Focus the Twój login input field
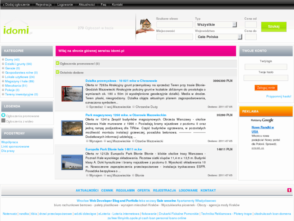The image size is (294, 221). pyautogui.click(x=266, y=67)
